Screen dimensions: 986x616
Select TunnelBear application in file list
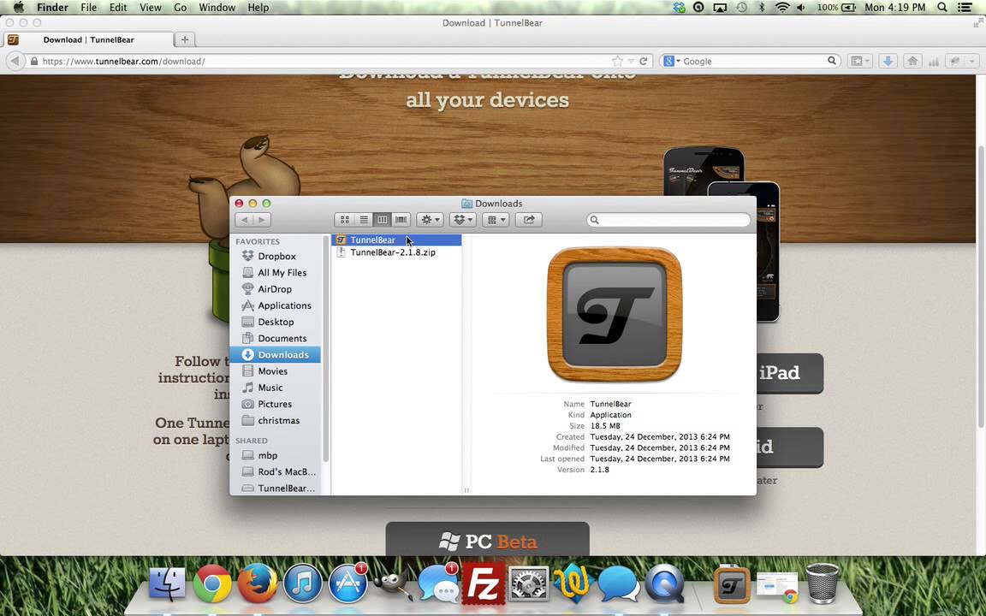click(x=396, y=240)
